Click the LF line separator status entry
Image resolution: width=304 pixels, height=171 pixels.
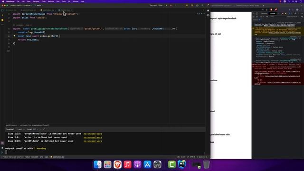188,157
